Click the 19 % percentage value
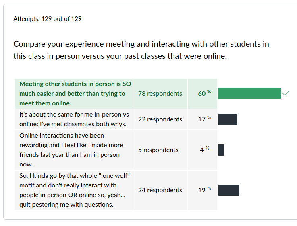Screen dimensions: 297x226 click(x=204, y=190)
